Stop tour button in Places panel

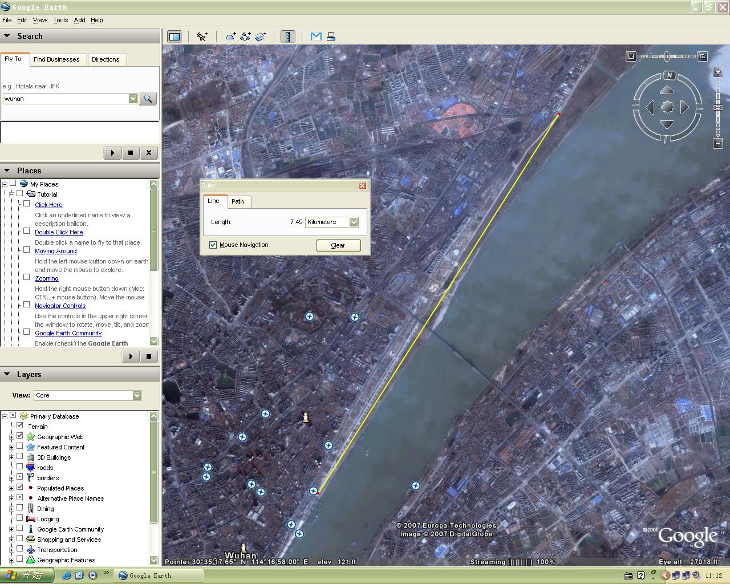(x=149, y=356)
